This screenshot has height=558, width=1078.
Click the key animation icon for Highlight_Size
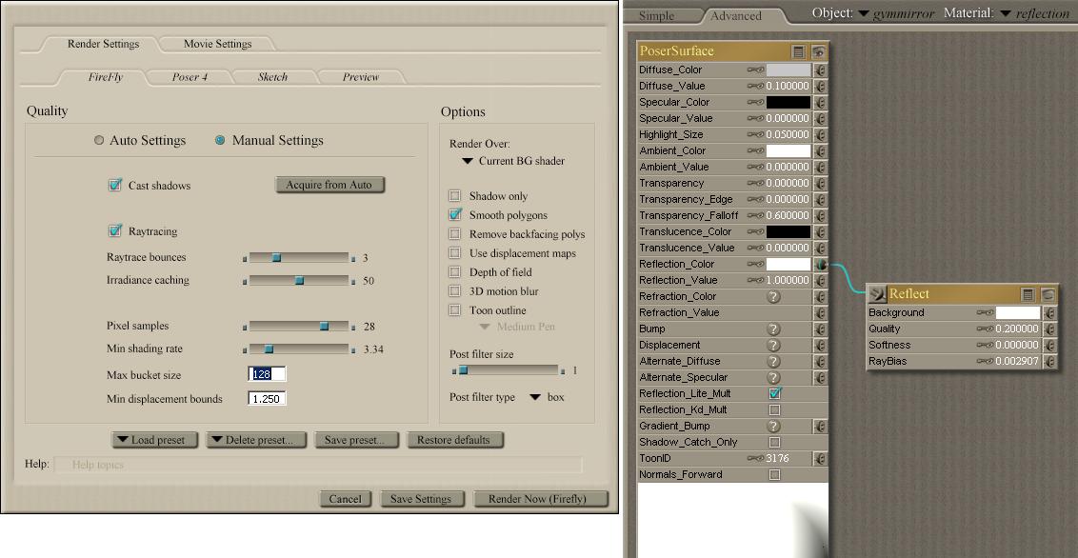[x=755, y=134]
